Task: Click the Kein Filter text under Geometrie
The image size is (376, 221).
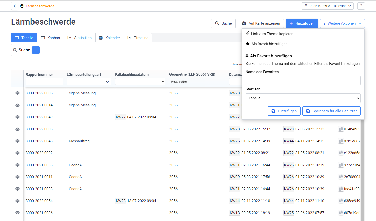Action: click(x=179, y=81)
